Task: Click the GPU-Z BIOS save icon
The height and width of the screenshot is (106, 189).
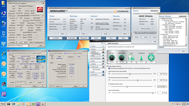Action: [x=43, y=16]
